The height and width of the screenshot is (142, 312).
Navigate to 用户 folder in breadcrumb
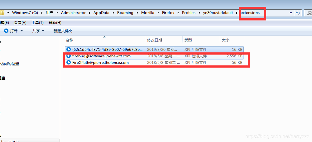point(49,13)
